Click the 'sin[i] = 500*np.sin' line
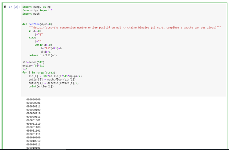 click(x=55, y=76)
